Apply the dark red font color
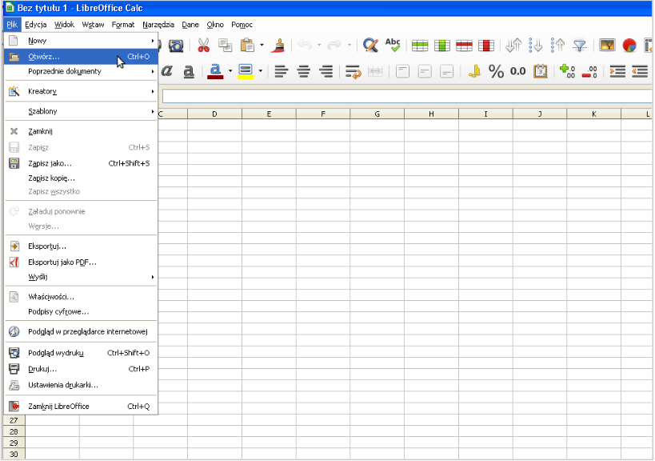Screen dimensions: 655x461 (215, 71)
